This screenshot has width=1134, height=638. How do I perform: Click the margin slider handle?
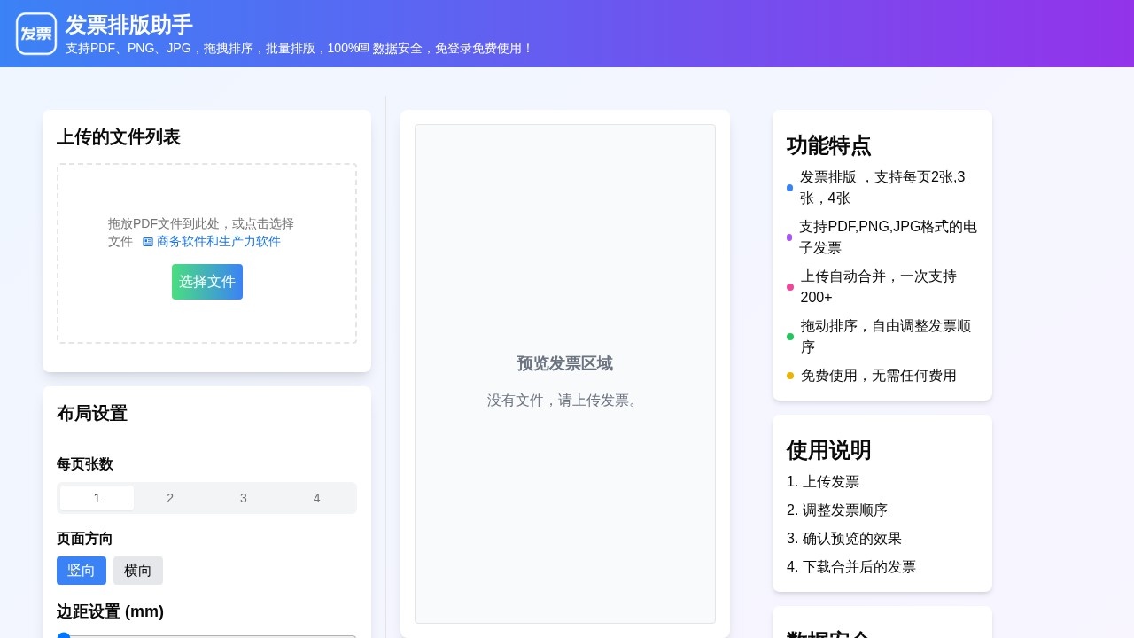[x=64, y=635]
